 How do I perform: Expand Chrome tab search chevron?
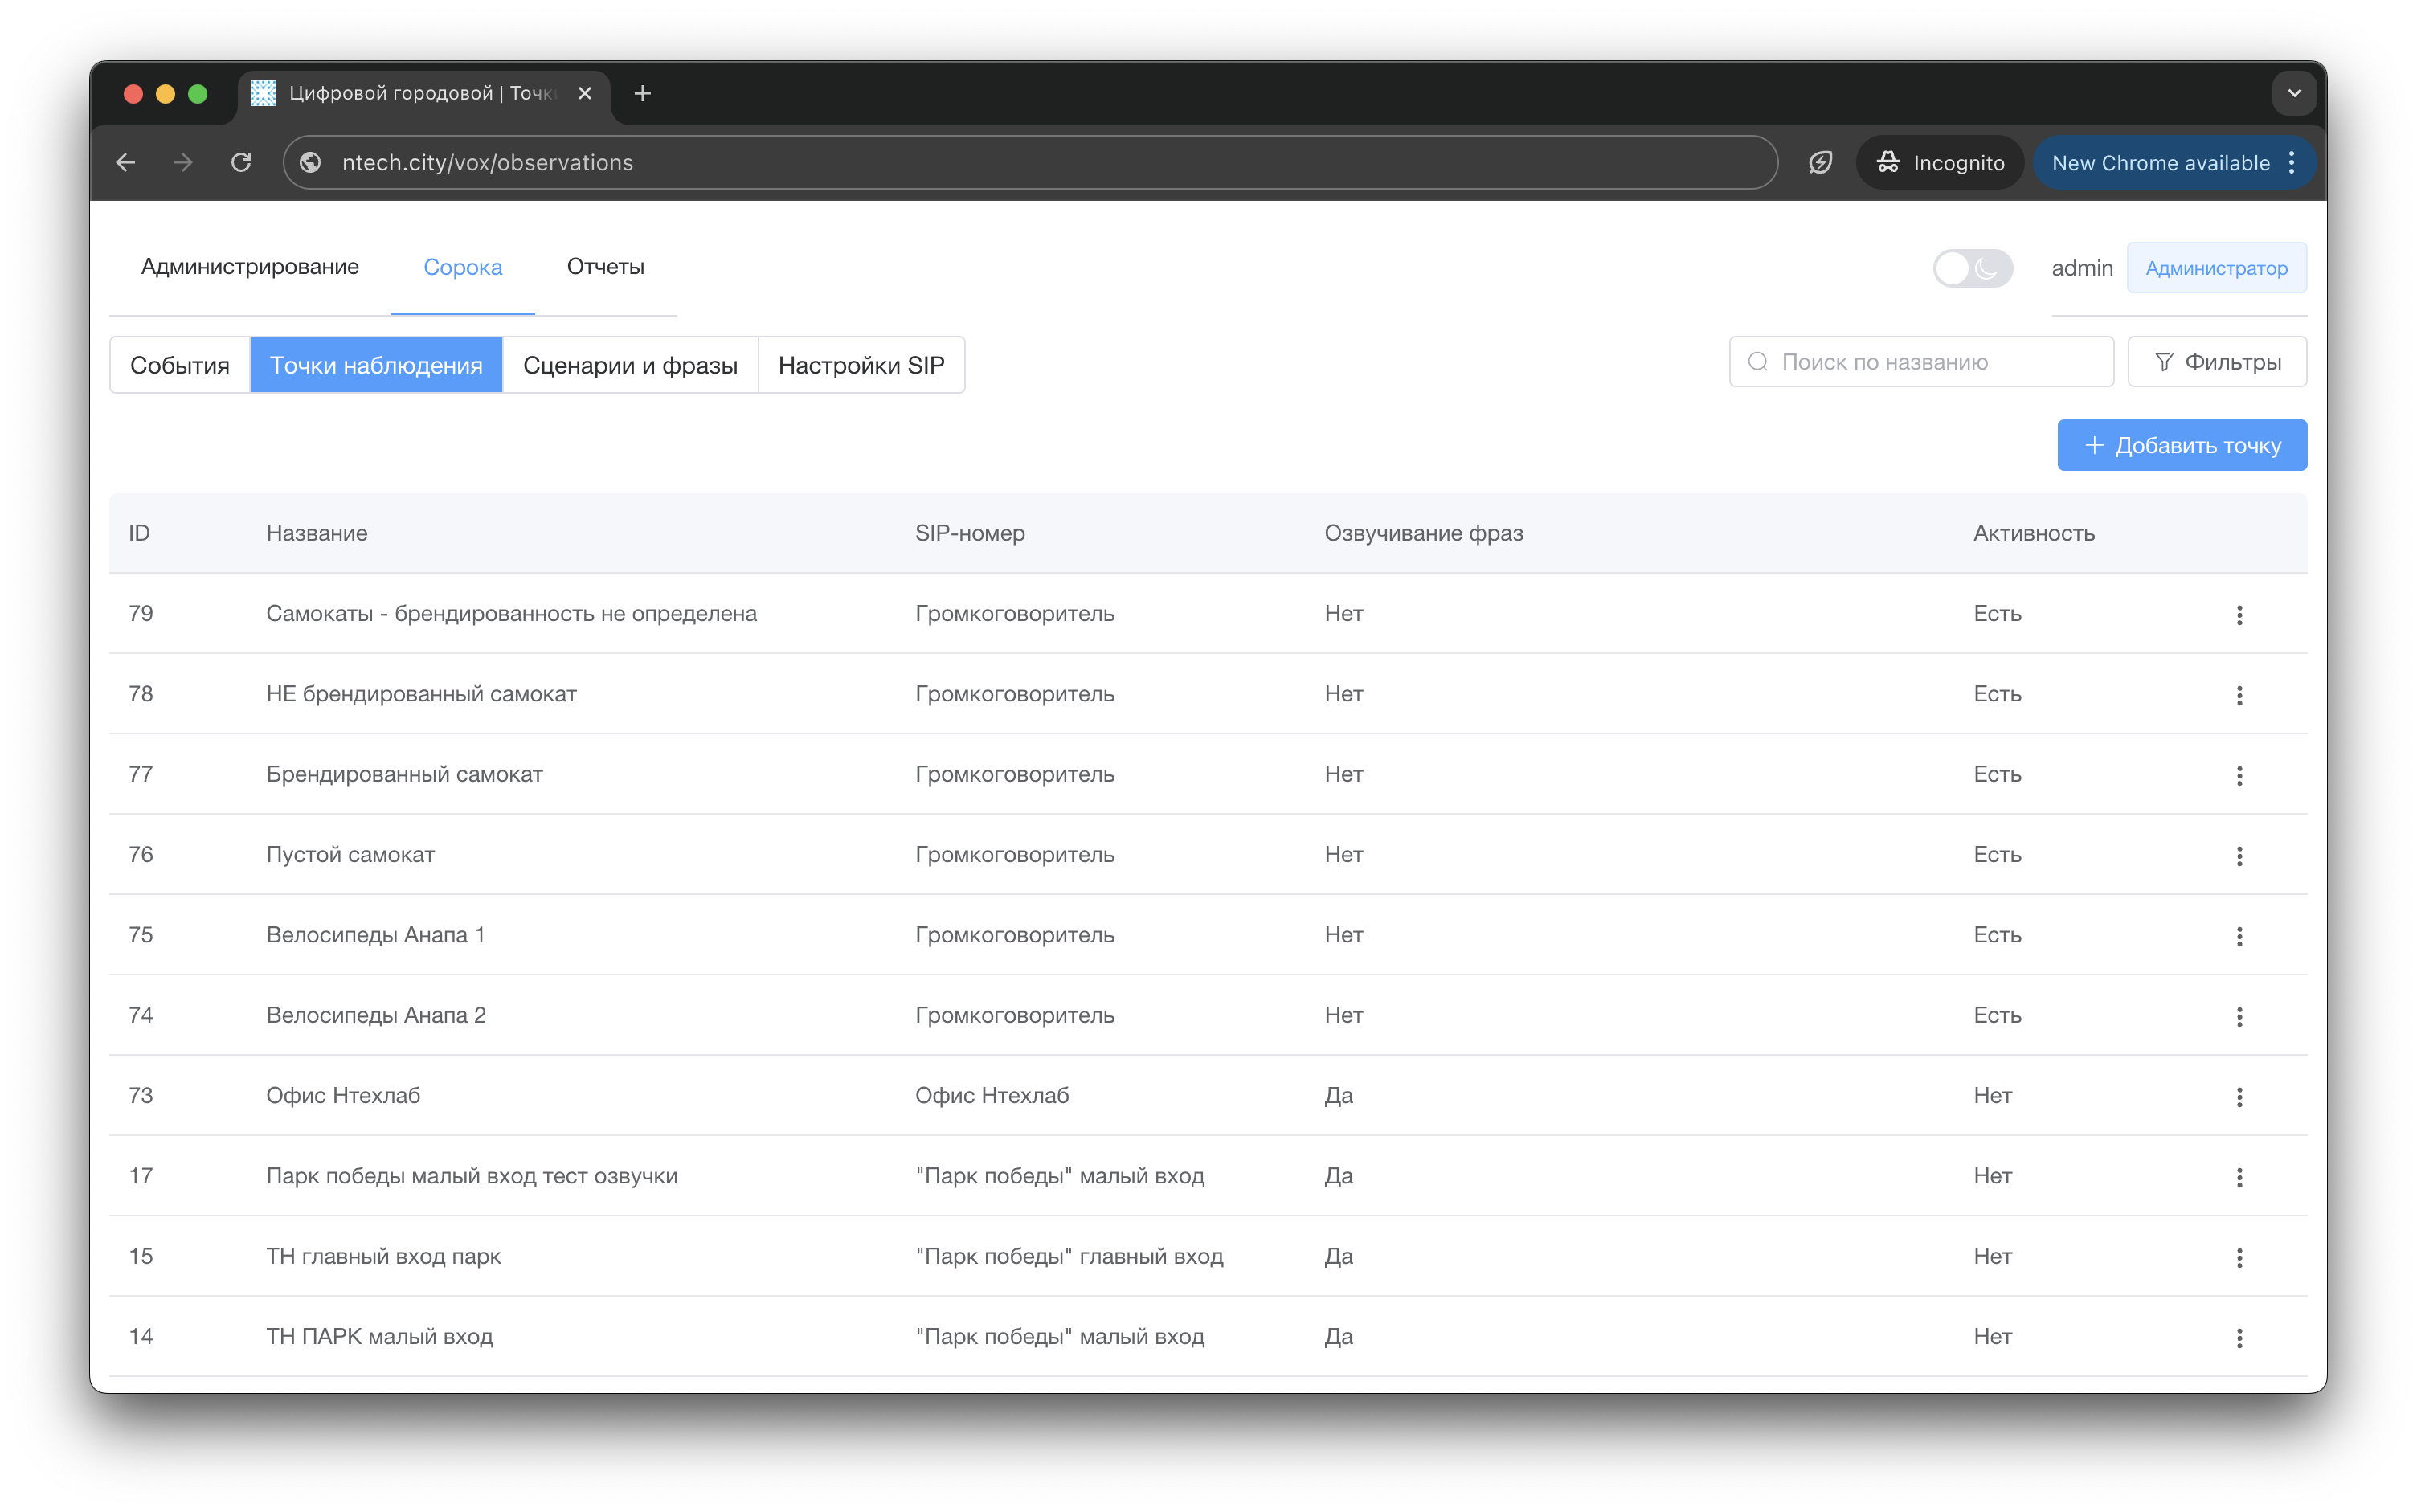[2294, 93]
